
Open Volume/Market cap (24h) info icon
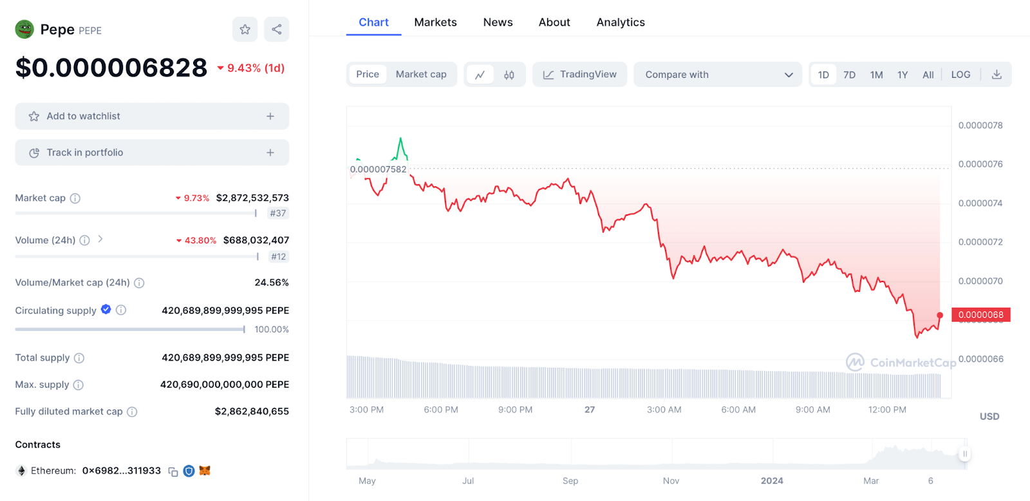pyautogui.click(x=139, y=283)
